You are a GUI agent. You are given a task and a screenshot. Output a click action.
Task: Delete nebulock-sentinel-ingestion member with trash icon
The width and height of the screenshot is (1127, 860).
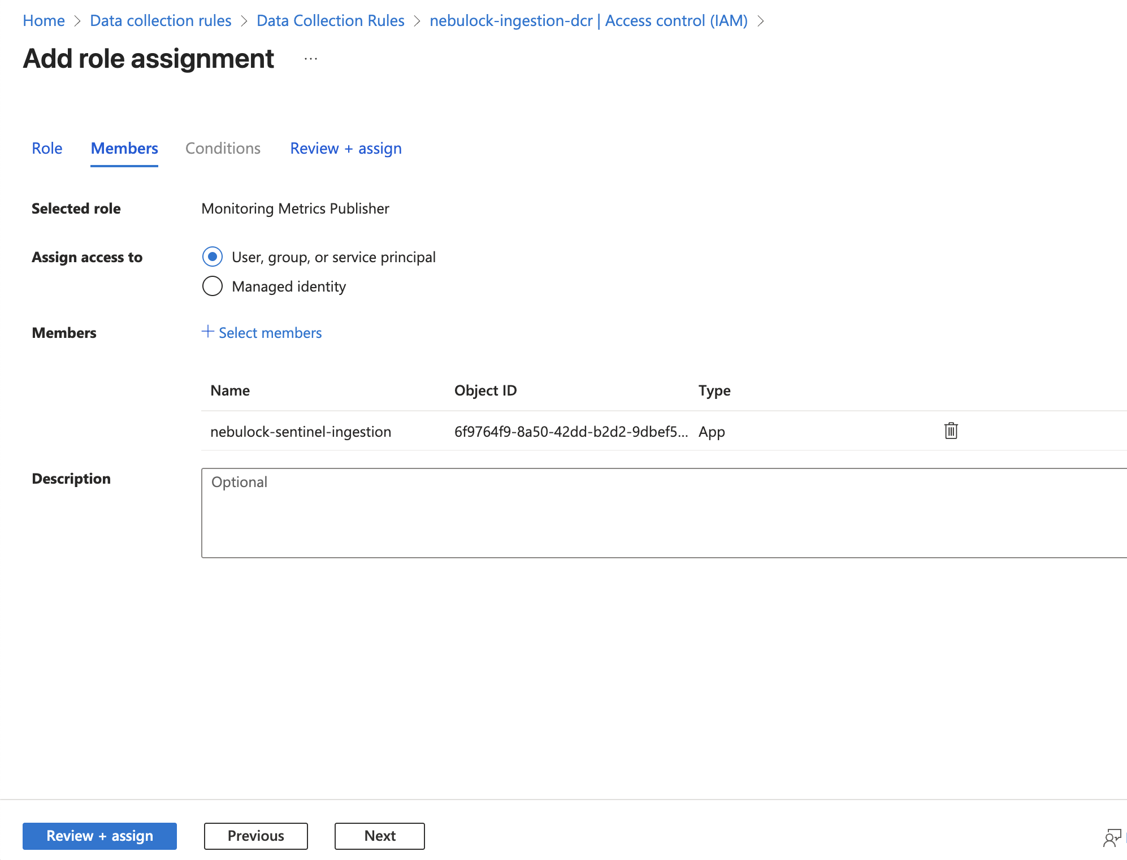coord(951,431)
